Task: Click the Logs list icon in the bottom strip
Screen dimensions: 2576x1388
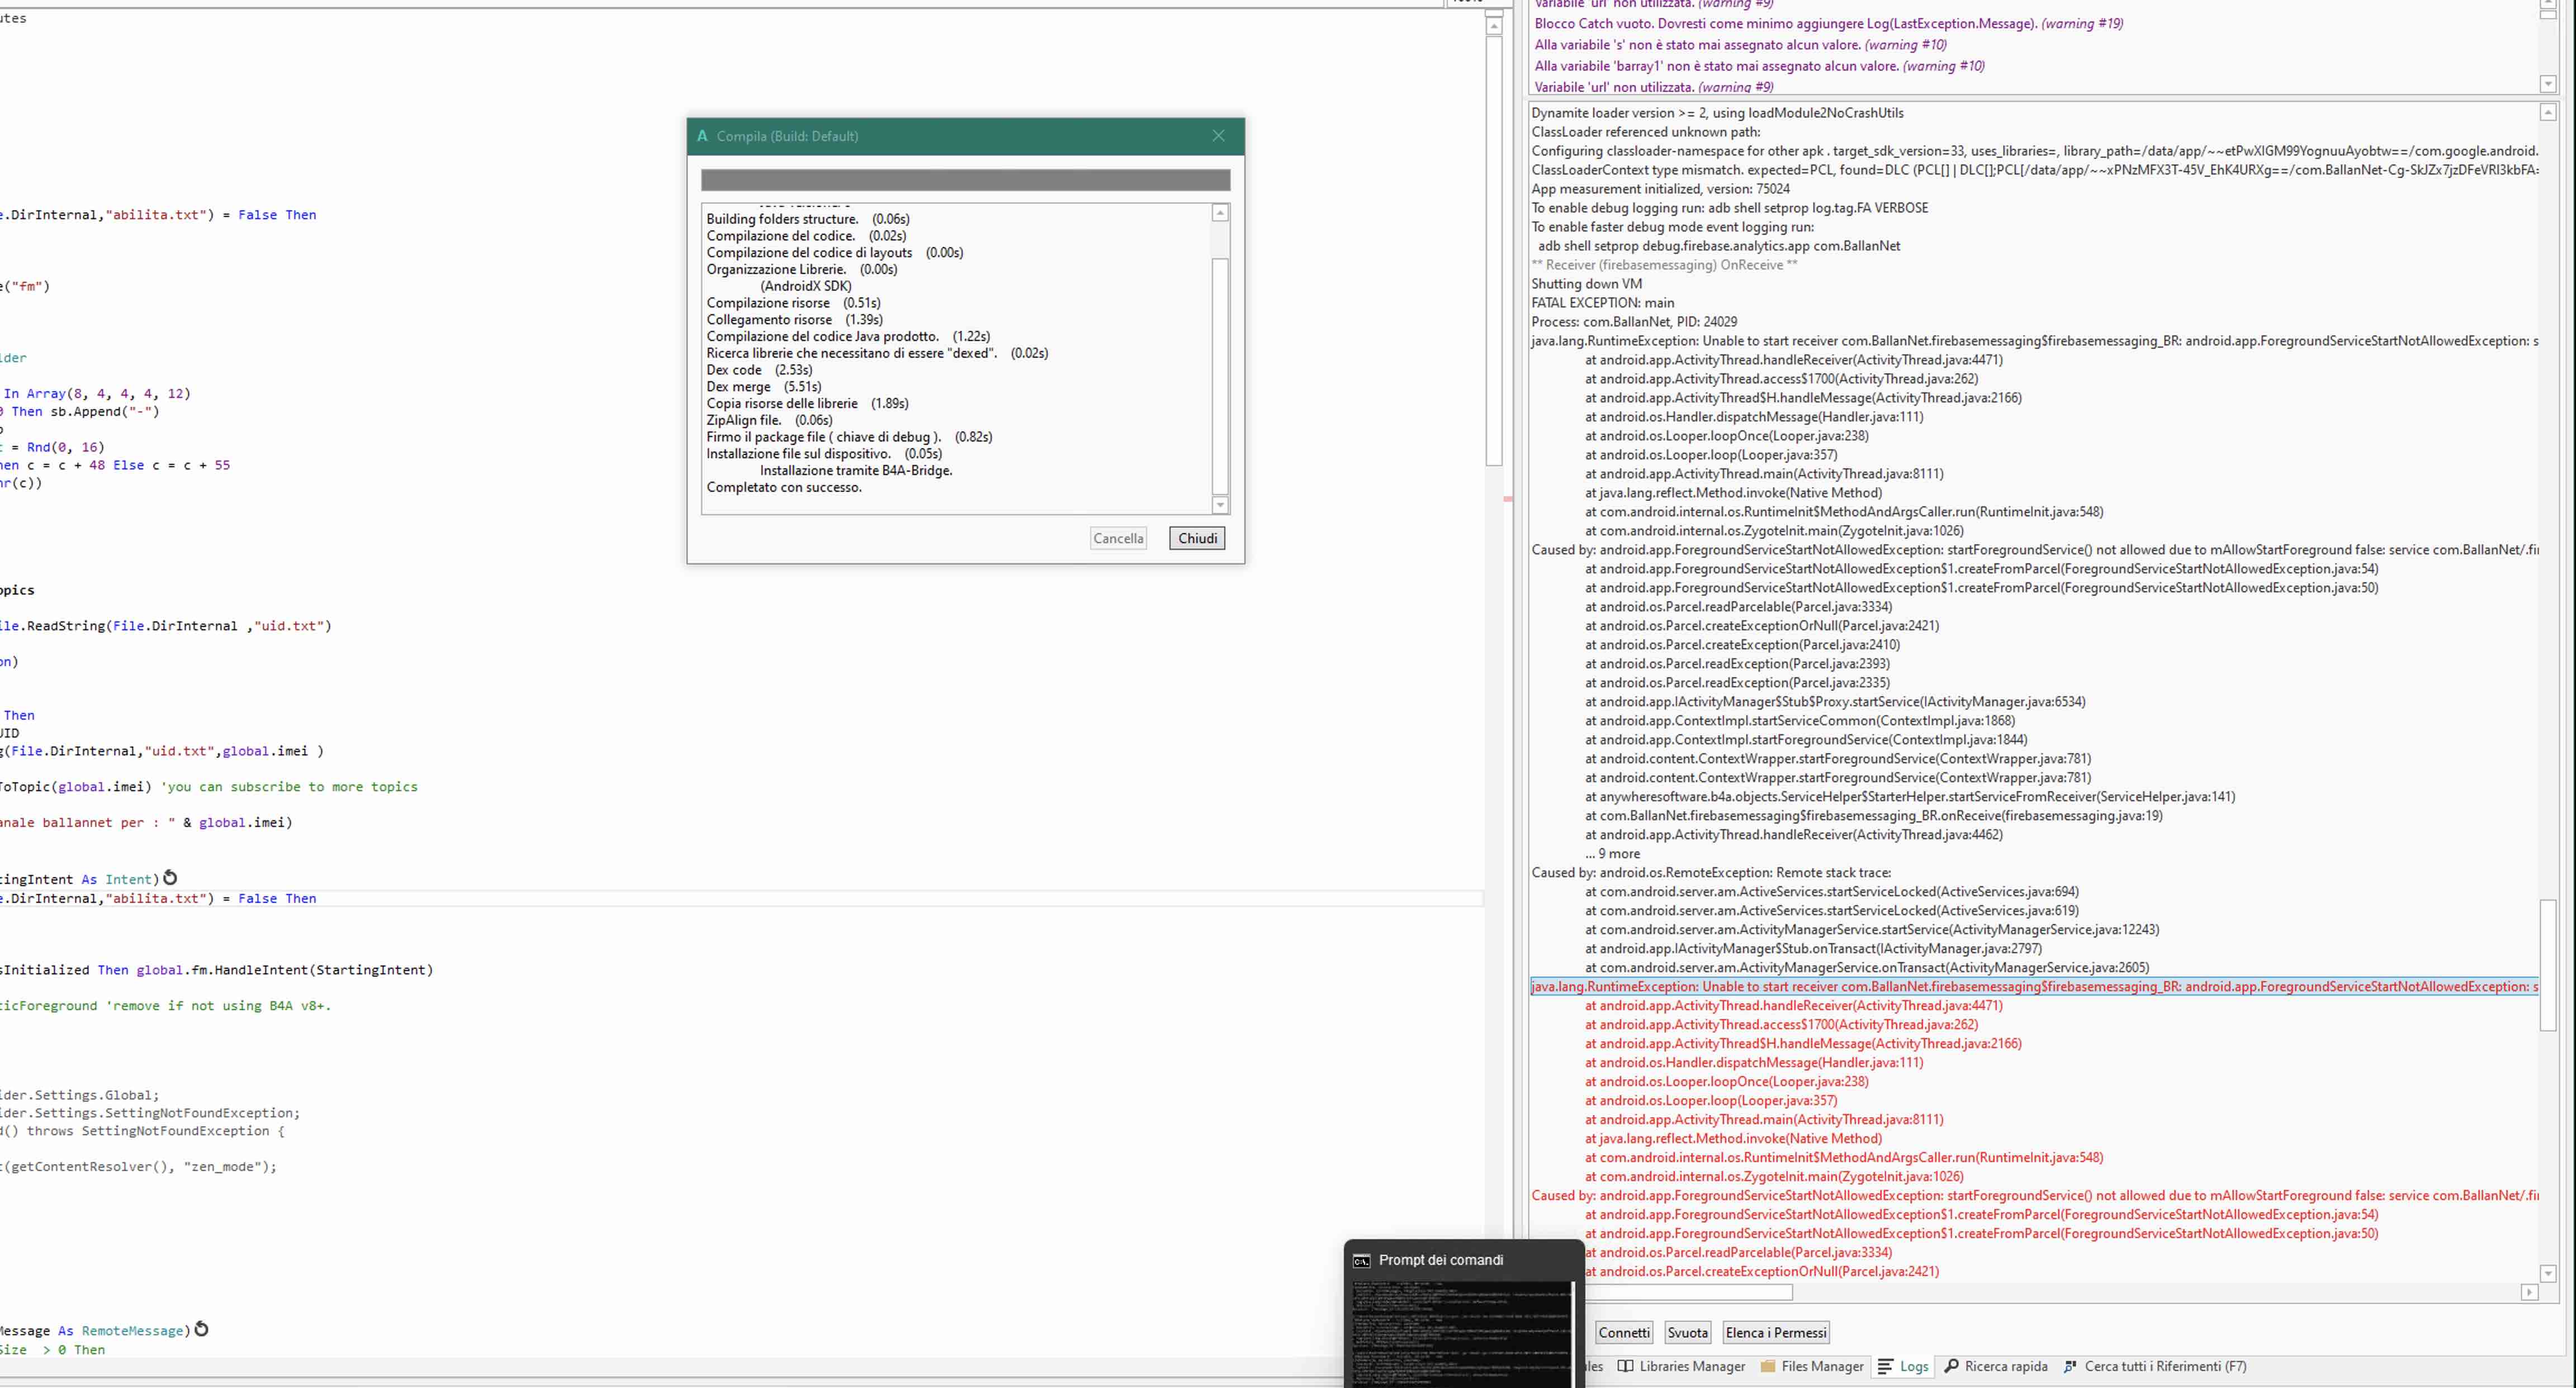Action: [1884, 1366]
